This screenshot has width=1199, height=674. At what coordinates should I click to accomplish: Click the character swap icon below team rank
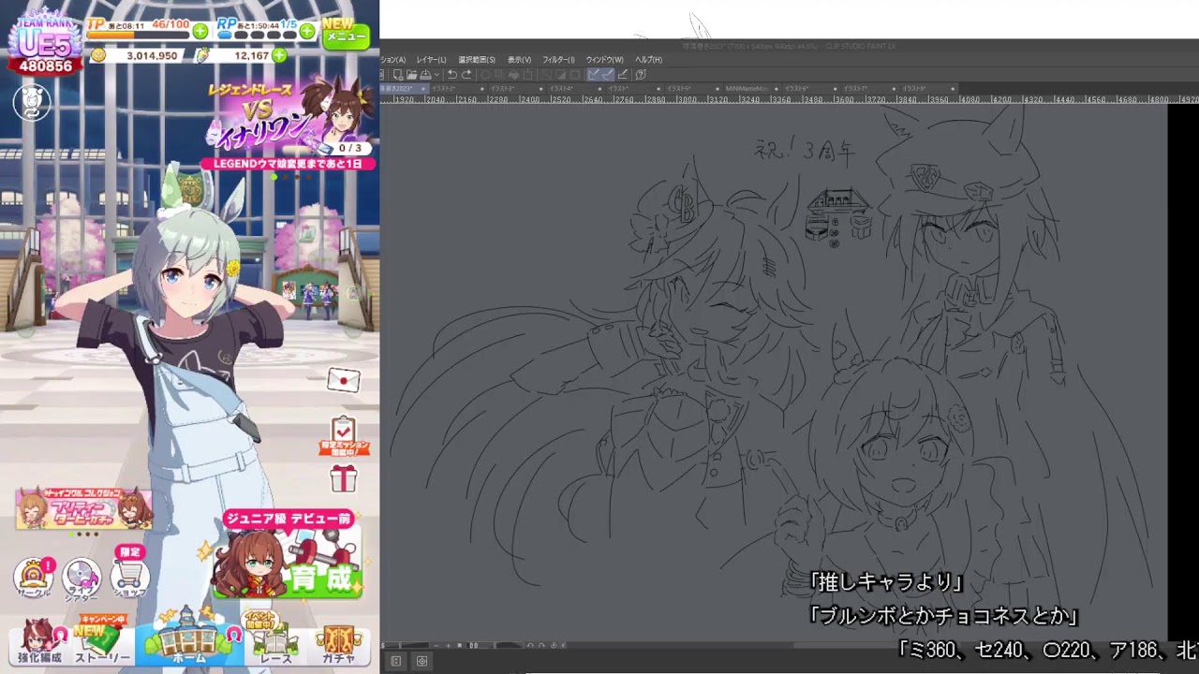click(x=31, y=102)
